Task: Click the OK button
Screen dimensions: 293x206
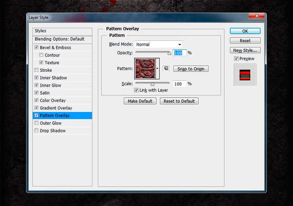Action: tap(245, 31)
